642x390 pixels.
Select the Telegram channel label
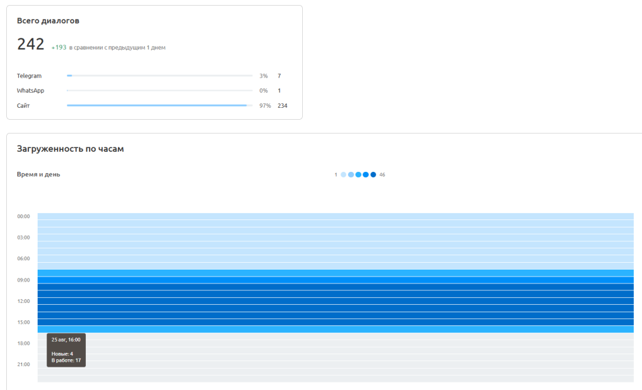coord(29,76)
